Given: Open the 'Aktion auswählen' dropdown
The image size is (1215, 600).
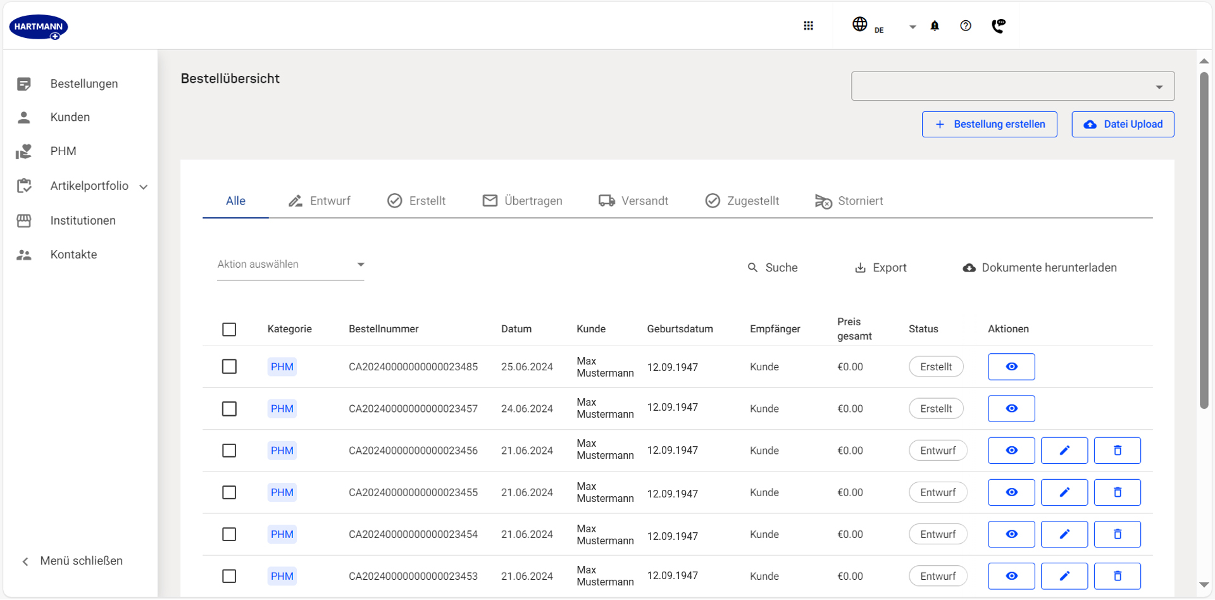Looking at the screenshot, I should tap(290, 265).
